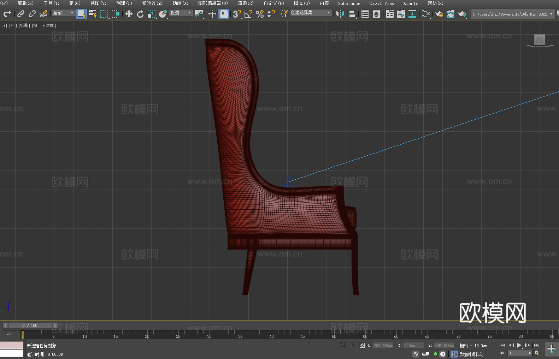Select the Move tool
The image size is (559, 359).
click(129, 14)
